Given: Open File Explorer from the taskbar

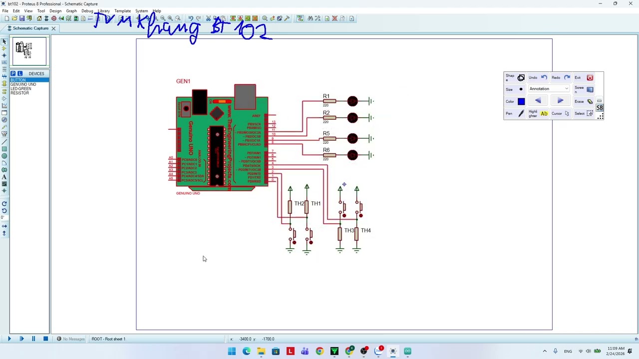Looking at the screenshot, I should (261, 352).
